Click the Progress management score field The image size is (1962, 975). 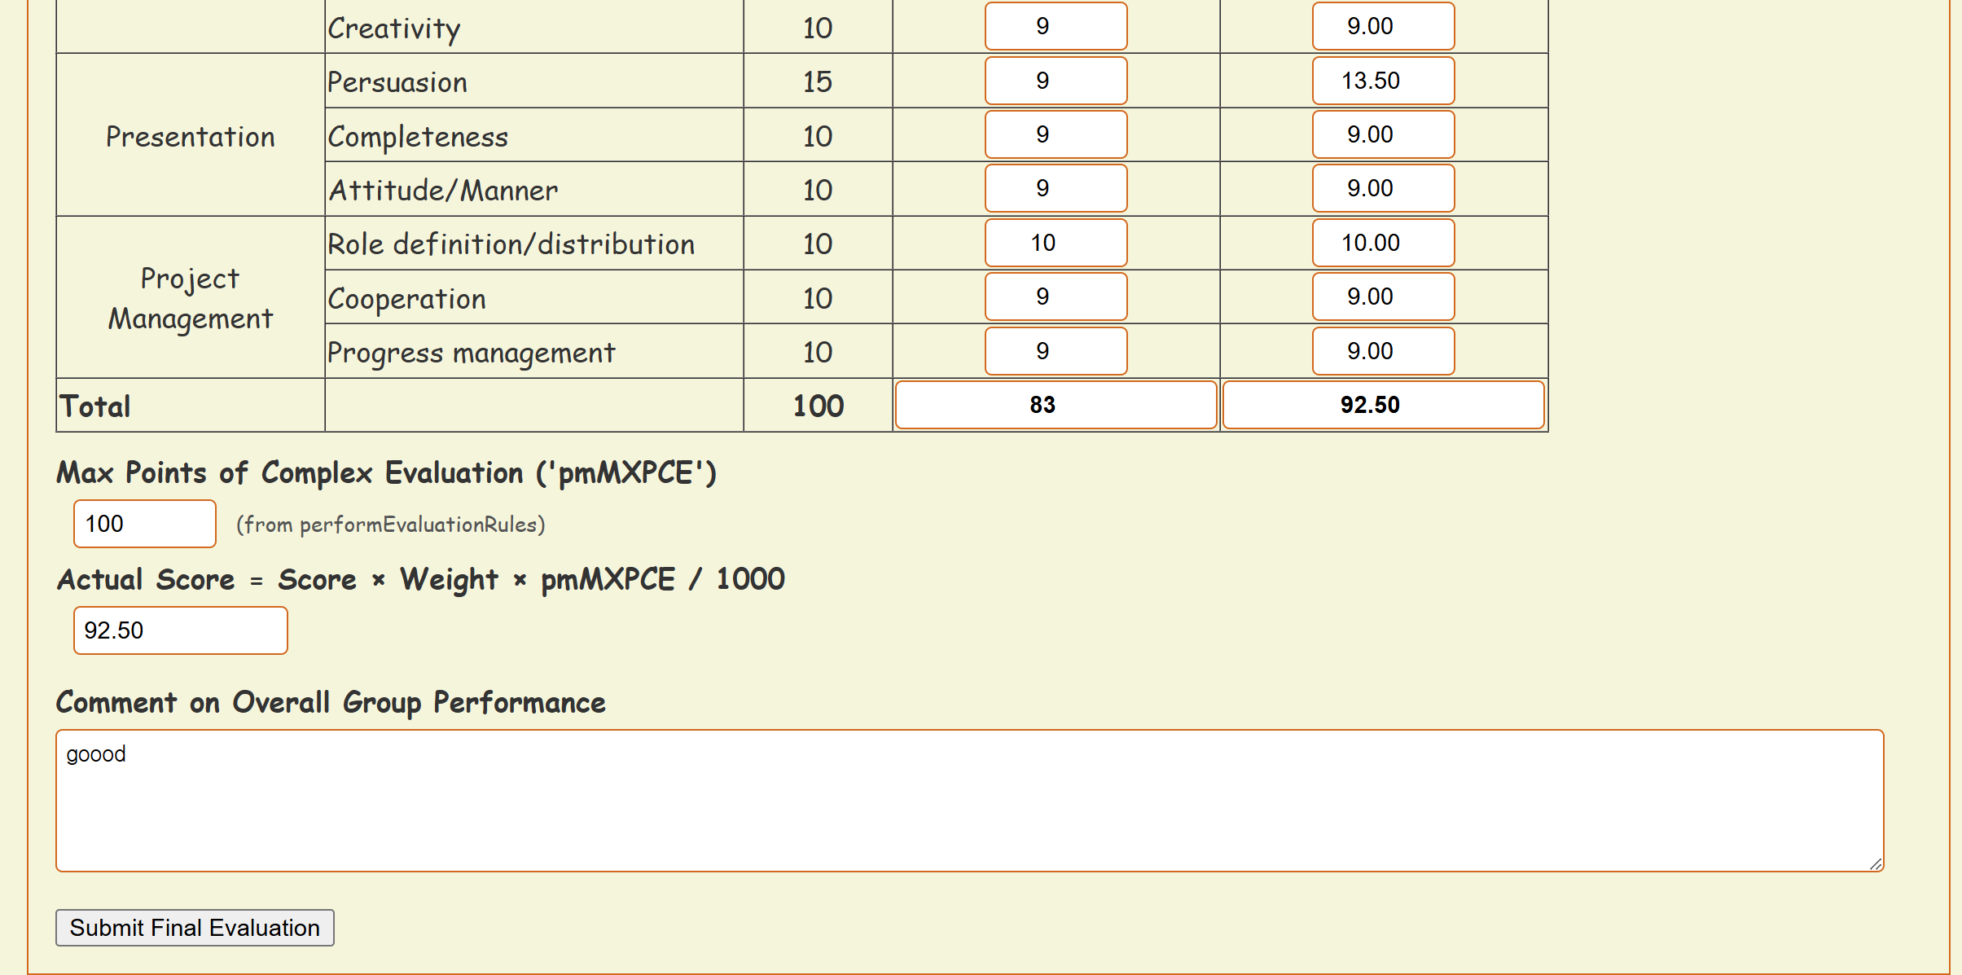click(1055, 350)
